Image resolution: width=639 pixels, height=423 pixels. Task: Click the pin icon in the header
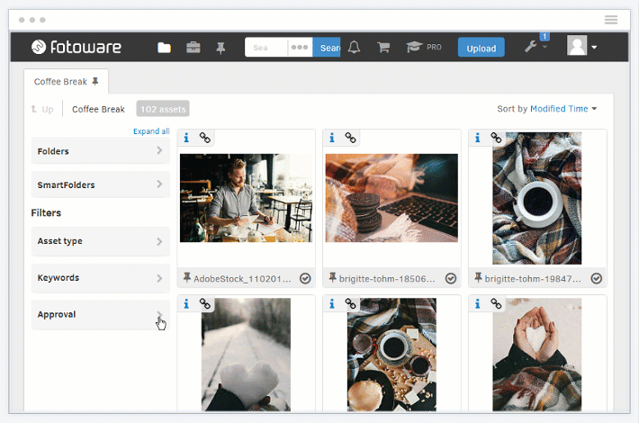tap(220, 48)
